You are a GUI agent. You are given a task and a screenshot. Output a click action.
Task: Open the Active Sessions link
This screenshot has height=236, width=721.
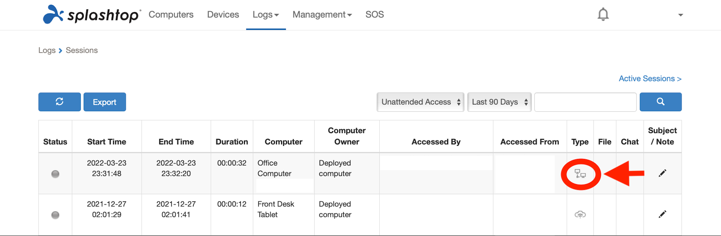point(650,79)
